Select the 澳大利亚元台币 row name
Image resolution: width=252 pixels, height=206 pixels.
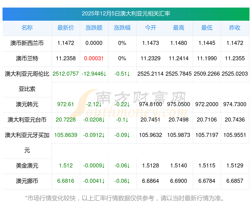[27, 120]
